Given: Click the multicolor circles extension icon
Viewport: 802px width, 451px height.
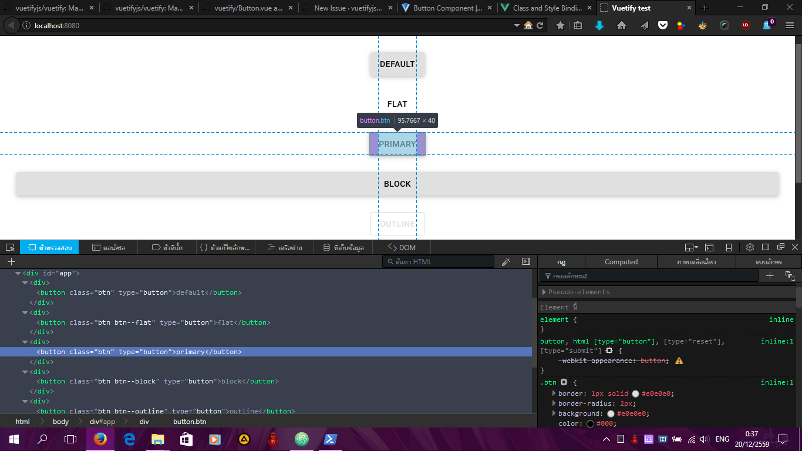Looking at the screenshot, I should click(x=681, y=25).
